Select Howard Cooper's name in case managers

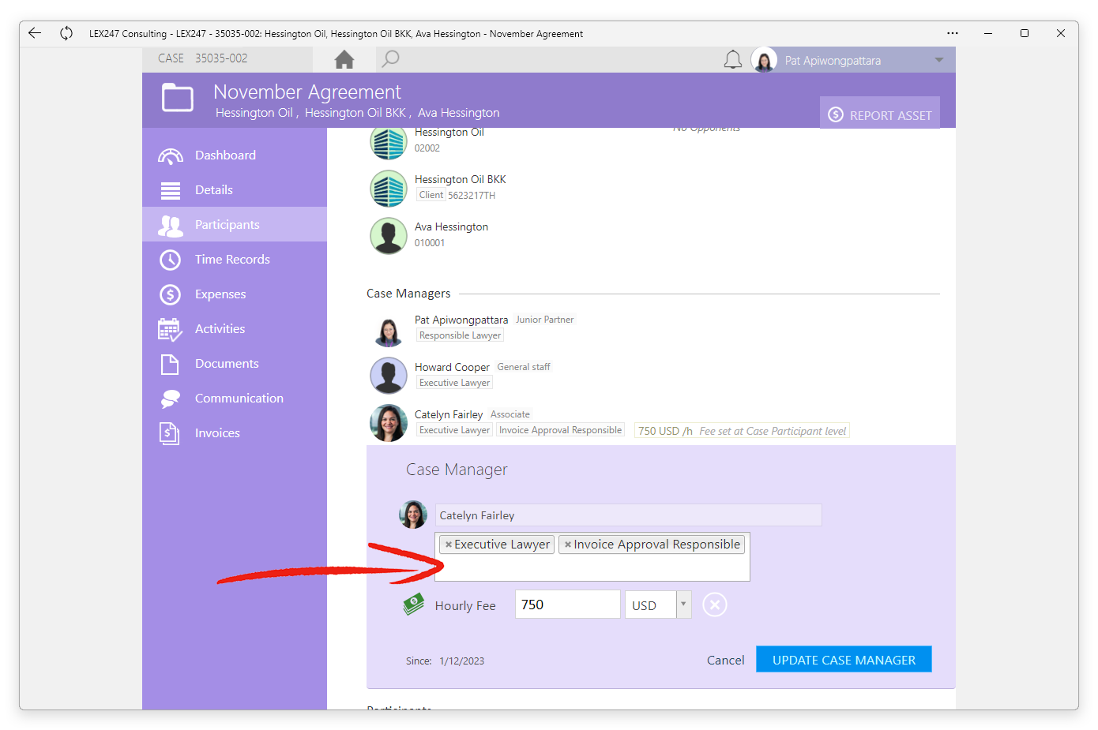(452, 367)
